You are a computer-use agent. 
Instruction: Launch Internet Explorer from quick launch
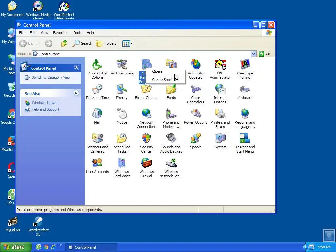(53, 247)
